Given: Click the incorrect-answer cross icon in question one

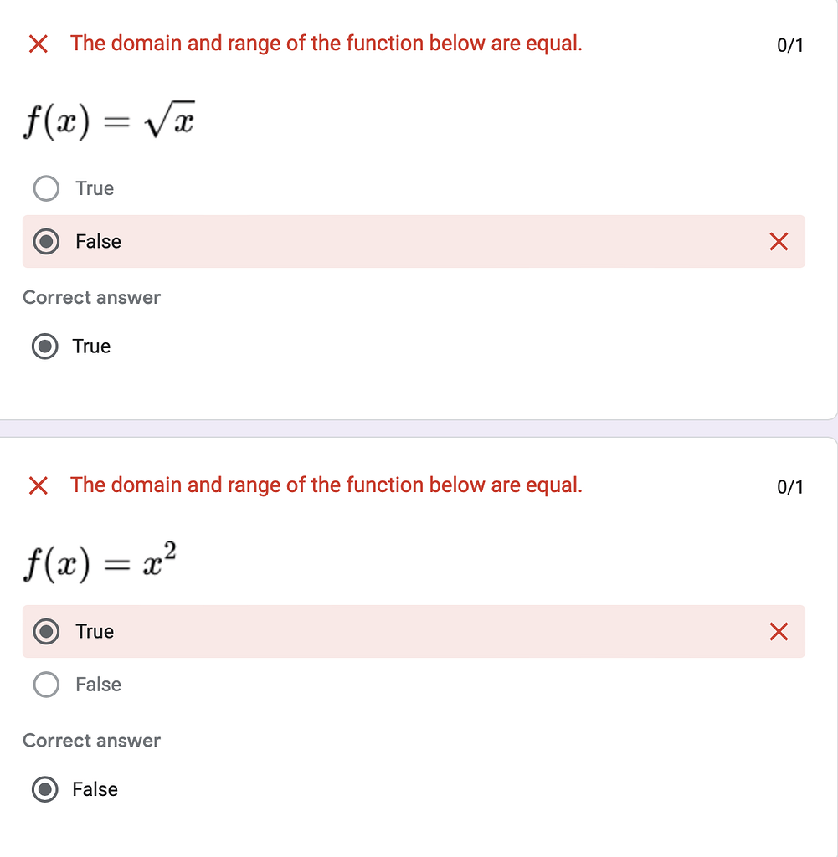Looking at the screenshot, I should pyautogui.click(x=778, y=241).
